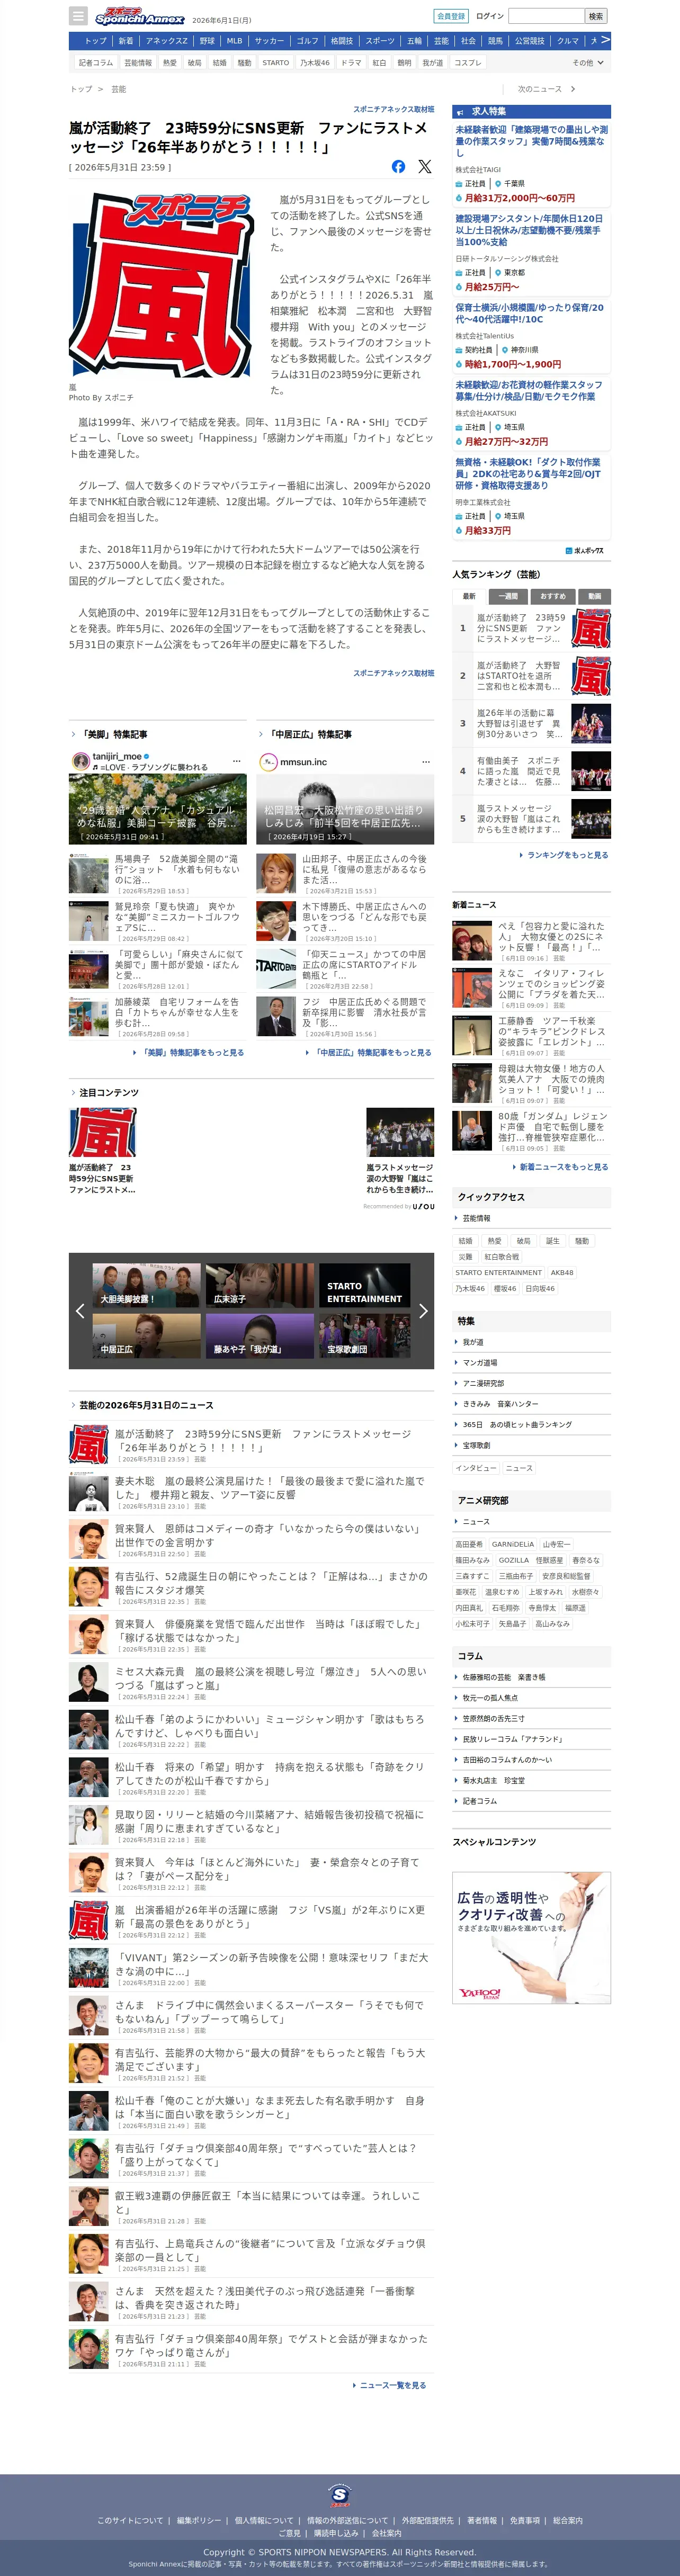Viewport: 680px width, 2576px height.
Task: Open the 「VIVANT」第2シーズン headline
Action: [271, 1964]
